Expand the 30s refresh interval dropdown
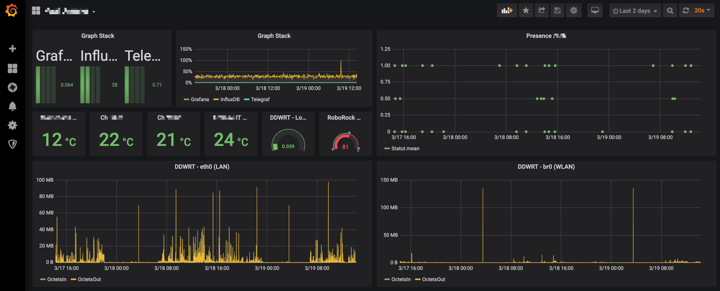The height and width of the screenshot is (291, 720). coord(702,11)
